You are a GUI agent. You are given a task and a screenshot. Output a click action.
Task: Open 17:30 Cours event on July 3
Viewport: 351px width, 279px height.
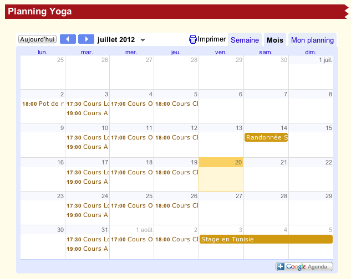point(87,104)
